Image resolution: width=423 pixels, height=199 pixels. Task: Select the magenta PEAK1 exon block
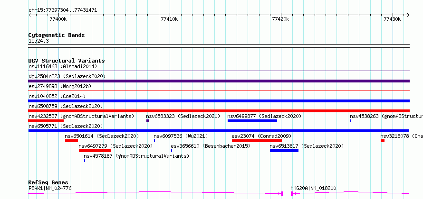(x=282, y=194)
